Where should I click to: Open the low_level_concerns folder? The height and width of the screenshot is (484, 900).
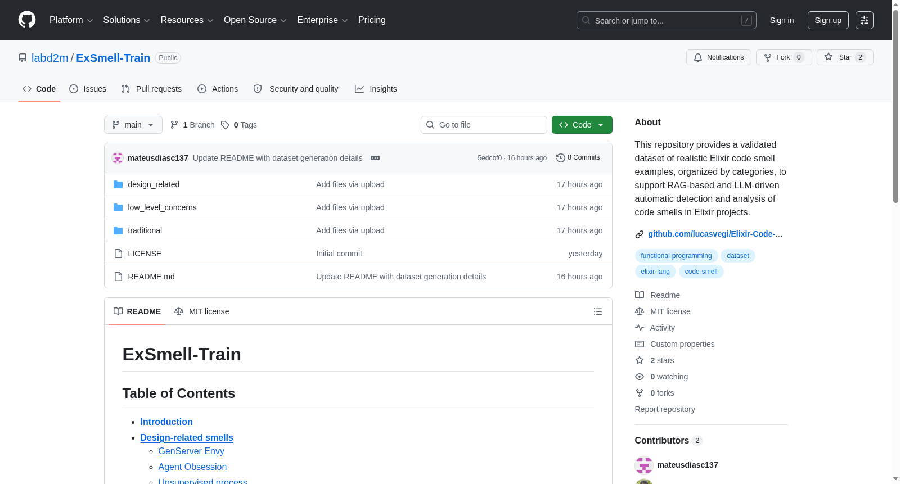tap(162, 207)
